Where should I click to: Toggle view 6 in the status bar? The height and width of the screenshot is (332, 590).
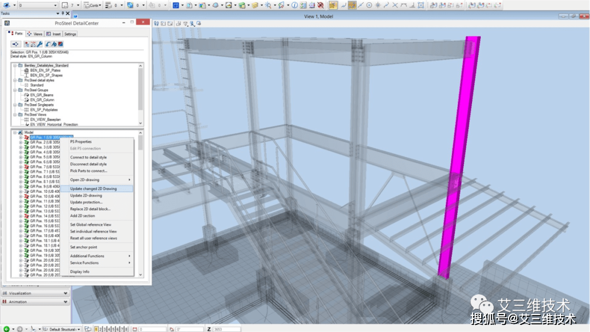(117, 329)
